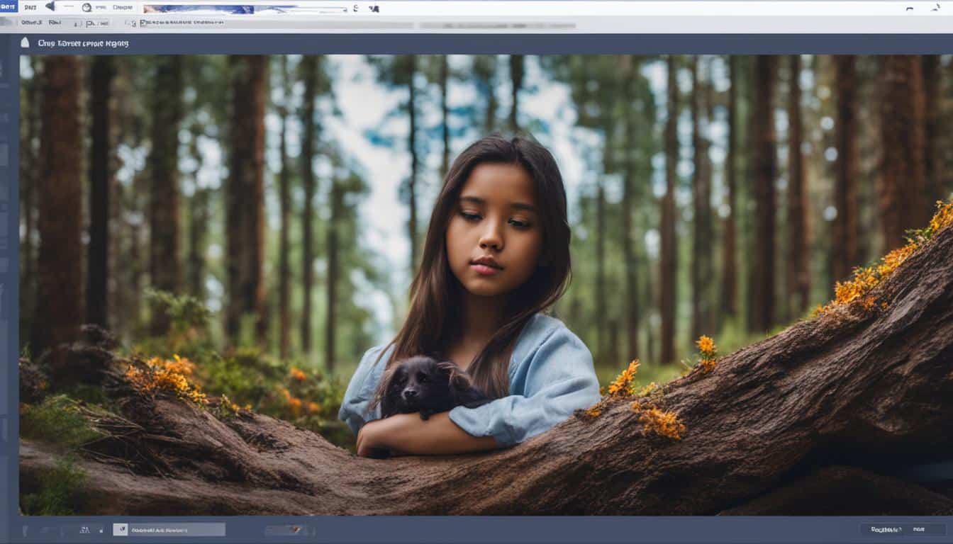Click the bookmark flag icon at top right

click(937, 7)
